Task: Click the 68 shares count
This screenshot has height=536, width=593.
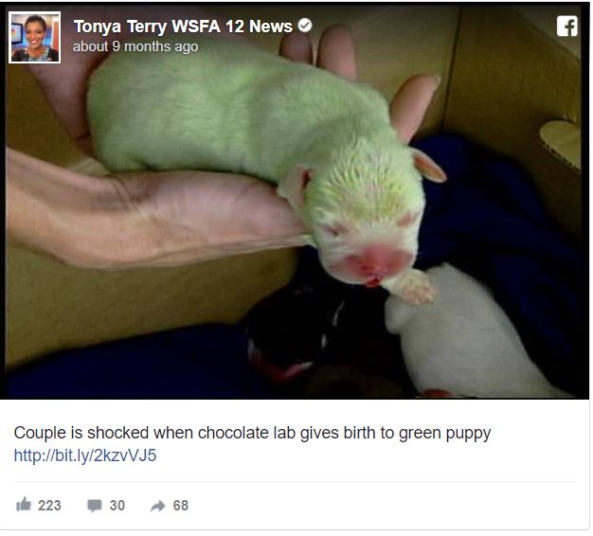Action: pyautogui.click(x=180, y=506)
